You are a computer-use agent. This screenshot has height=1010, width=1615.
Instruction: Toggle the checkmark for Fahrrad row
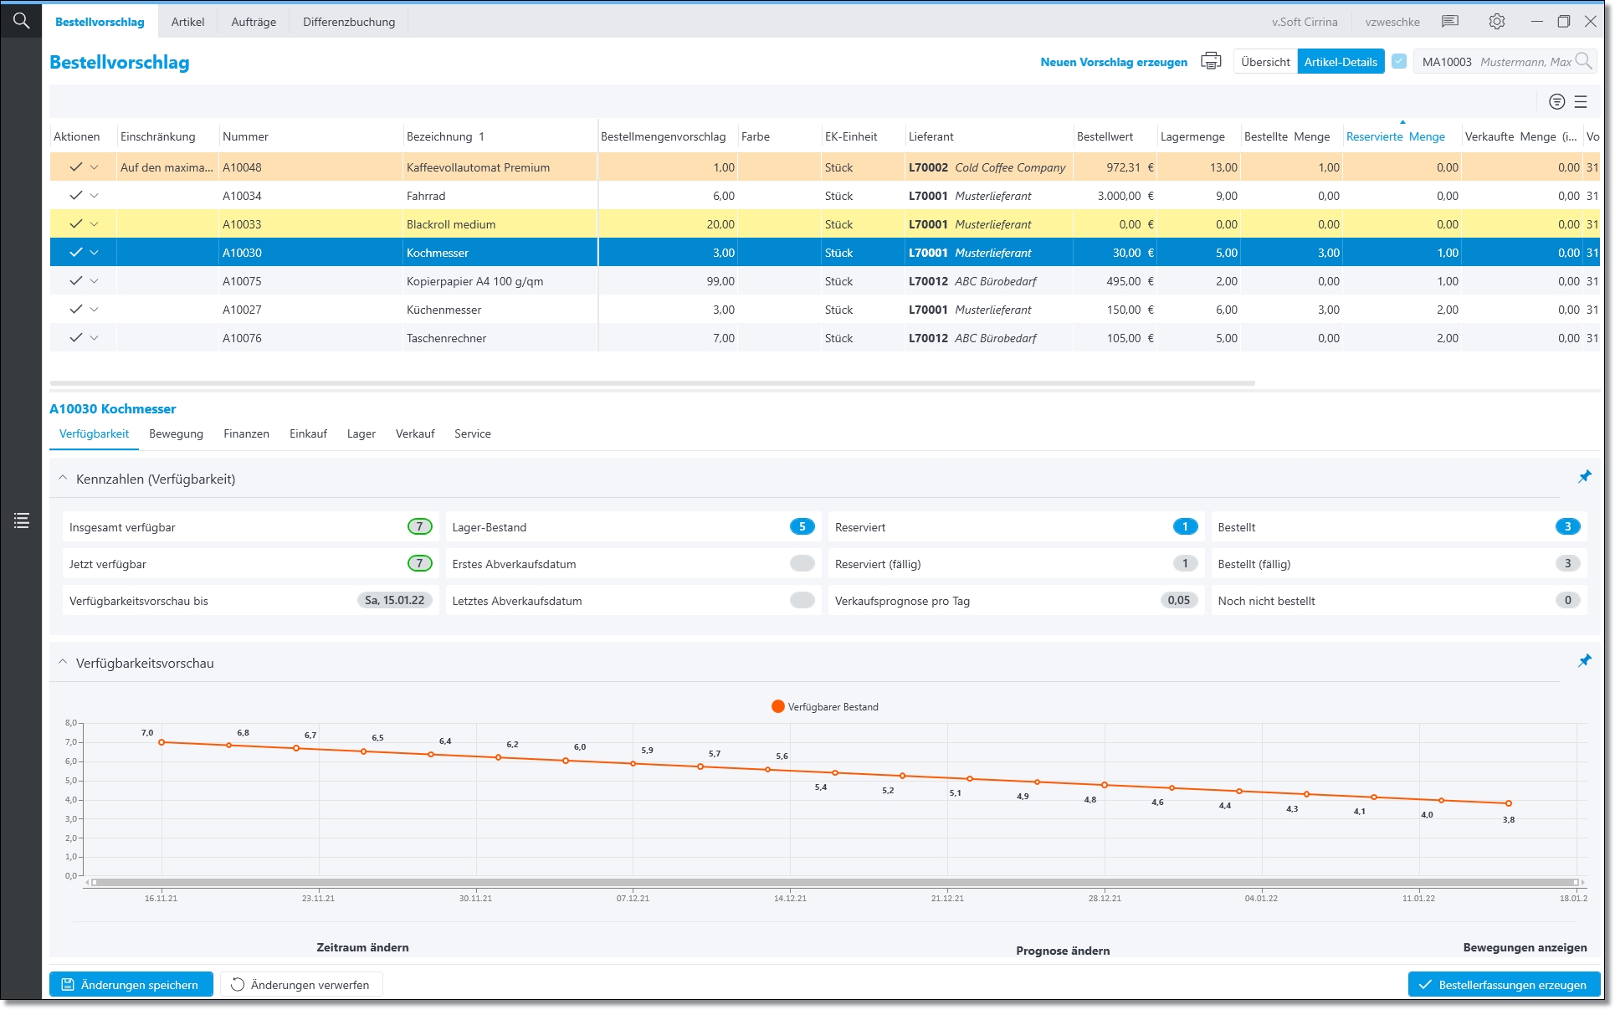(x=75, y=195)
